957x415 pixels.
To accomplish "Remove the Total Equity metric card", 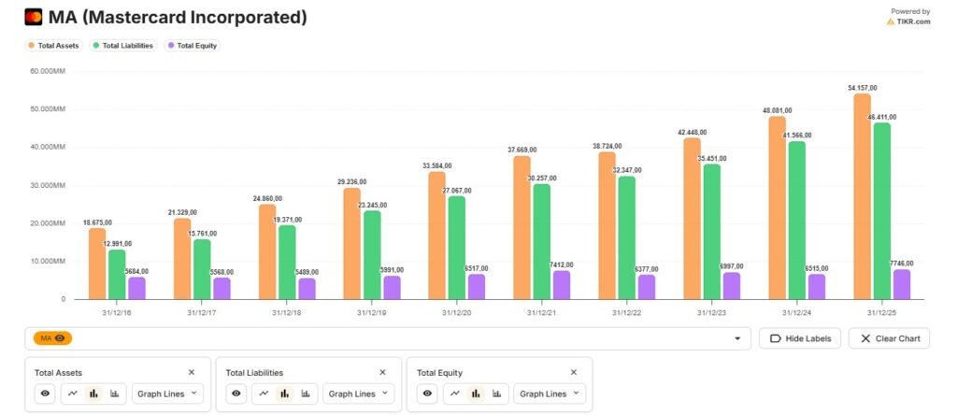I will [573, 372].
